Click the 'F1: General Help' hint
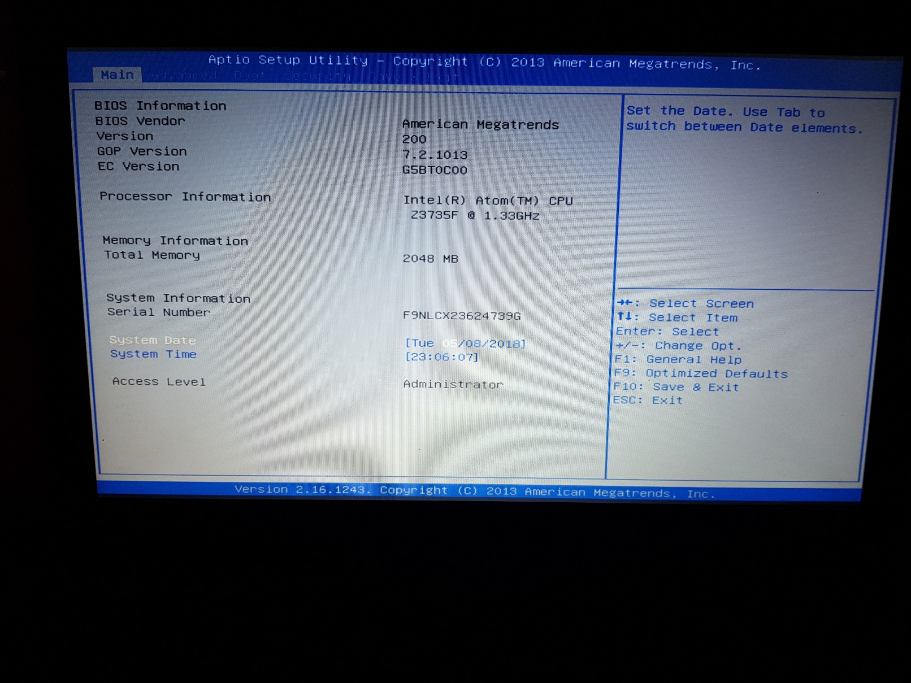 (x=678, y=360)
